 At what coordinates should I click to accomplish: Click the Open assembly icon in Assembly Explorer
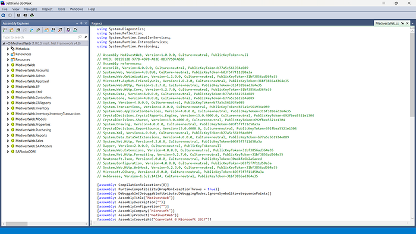tap(5, 30)
